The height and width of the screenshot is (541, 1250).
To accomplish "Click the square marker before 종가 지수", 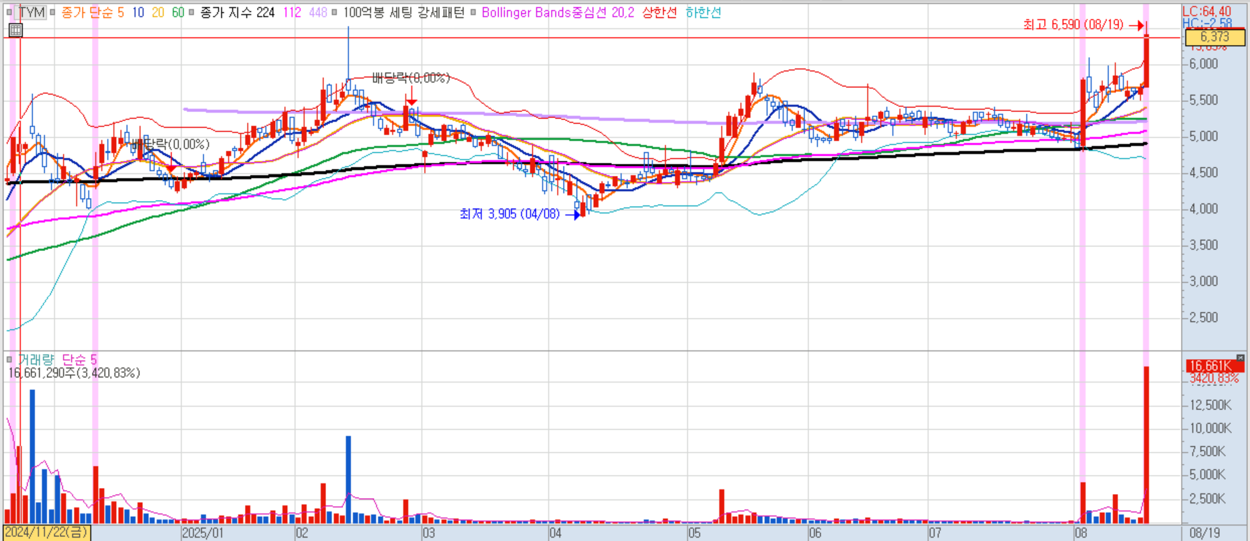I will pos(192,12).
